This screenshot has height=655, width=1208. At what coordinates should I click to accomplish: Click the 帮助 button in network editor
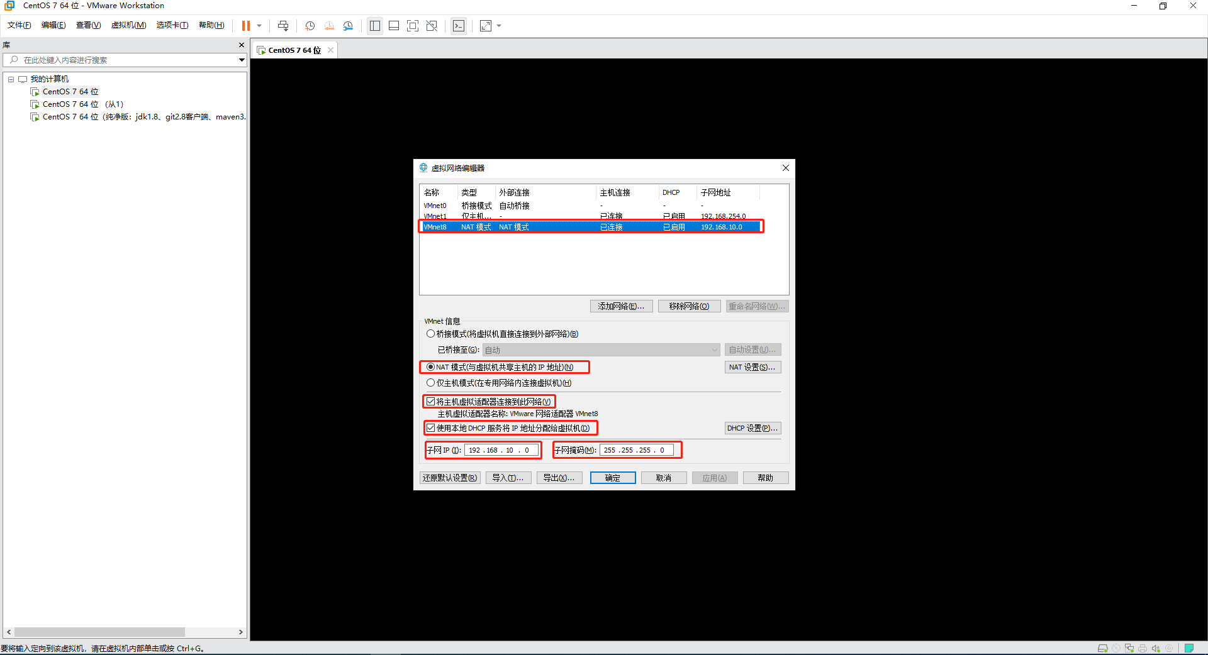[x=766, y=478]
